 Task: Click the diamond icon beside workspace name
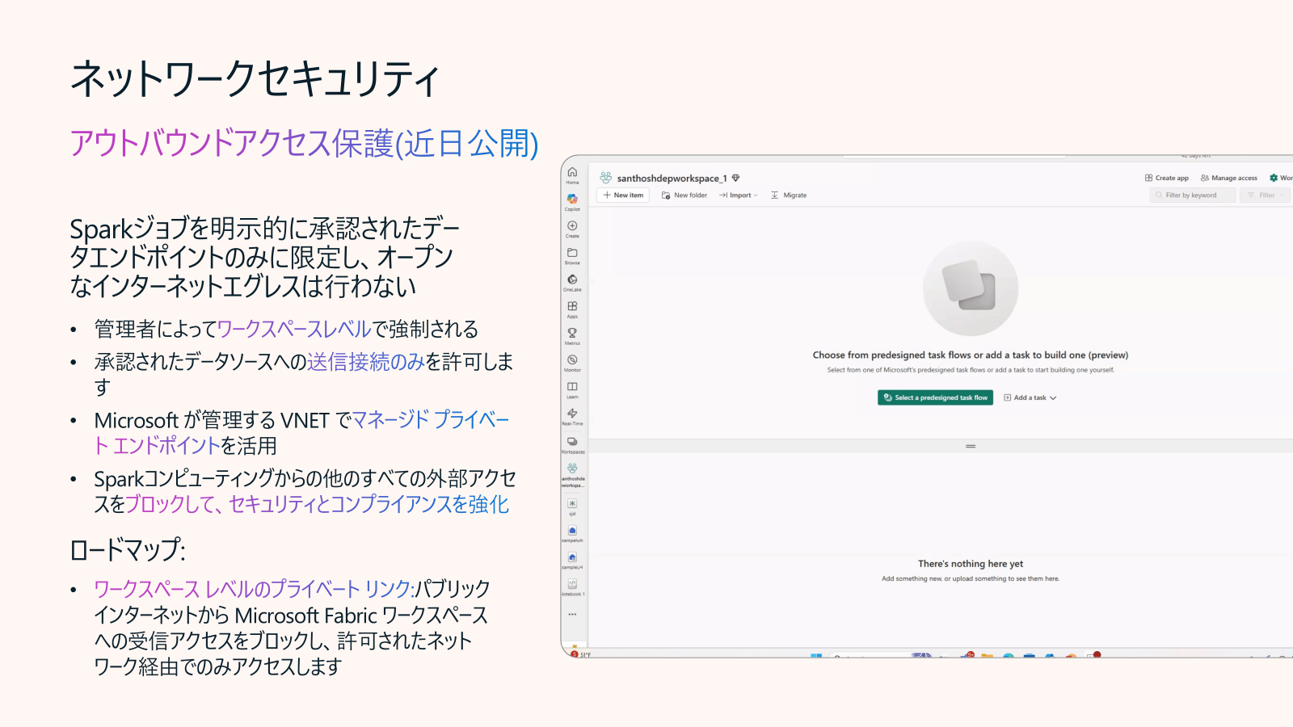coord(735,178)
